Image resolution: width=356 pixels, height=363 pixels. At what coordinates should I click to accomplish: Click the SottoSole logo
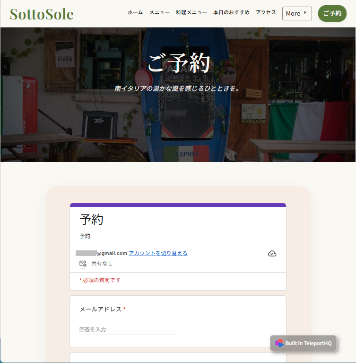pos(42,14)
